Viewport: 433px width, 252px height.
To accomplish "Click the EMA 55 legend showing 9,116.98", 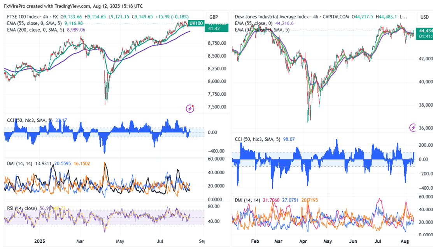I will (45, 23).
